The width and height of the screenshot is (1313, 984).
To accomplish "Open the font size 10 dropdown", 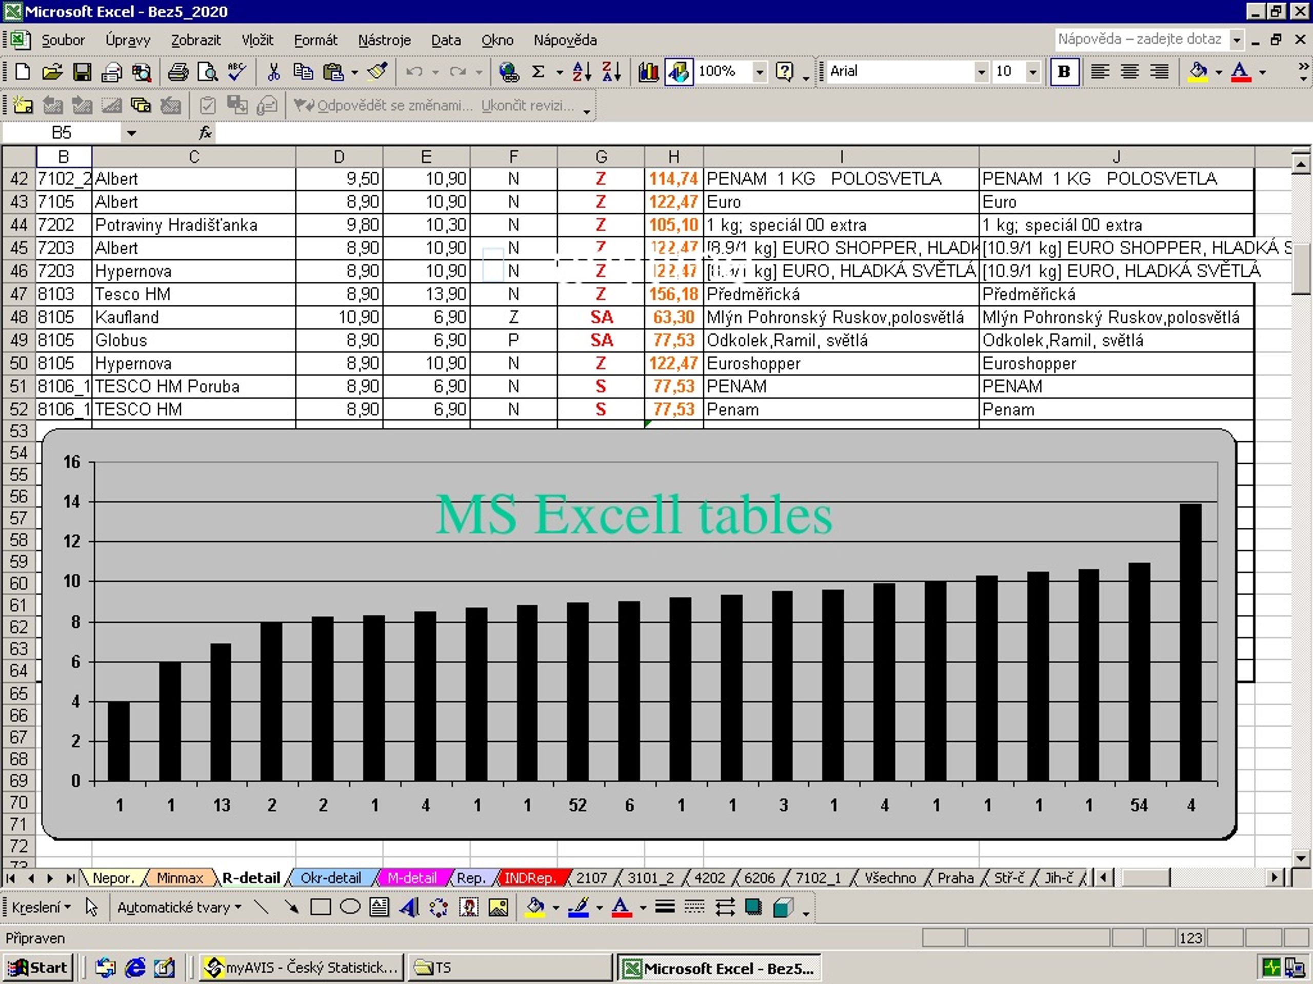I will pyautogui.click(x=1033, y=72).
